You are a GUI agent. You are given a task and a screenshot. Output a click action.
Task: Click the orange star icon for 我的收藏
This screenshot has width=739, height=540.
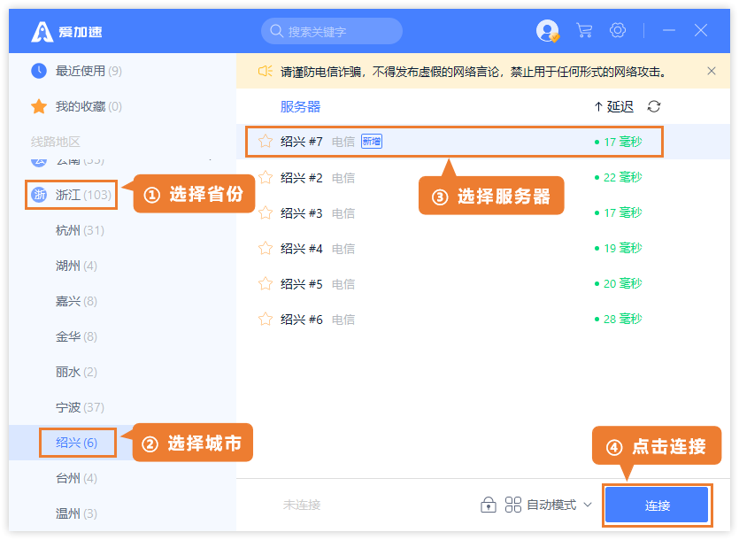(x=39, y=106)
